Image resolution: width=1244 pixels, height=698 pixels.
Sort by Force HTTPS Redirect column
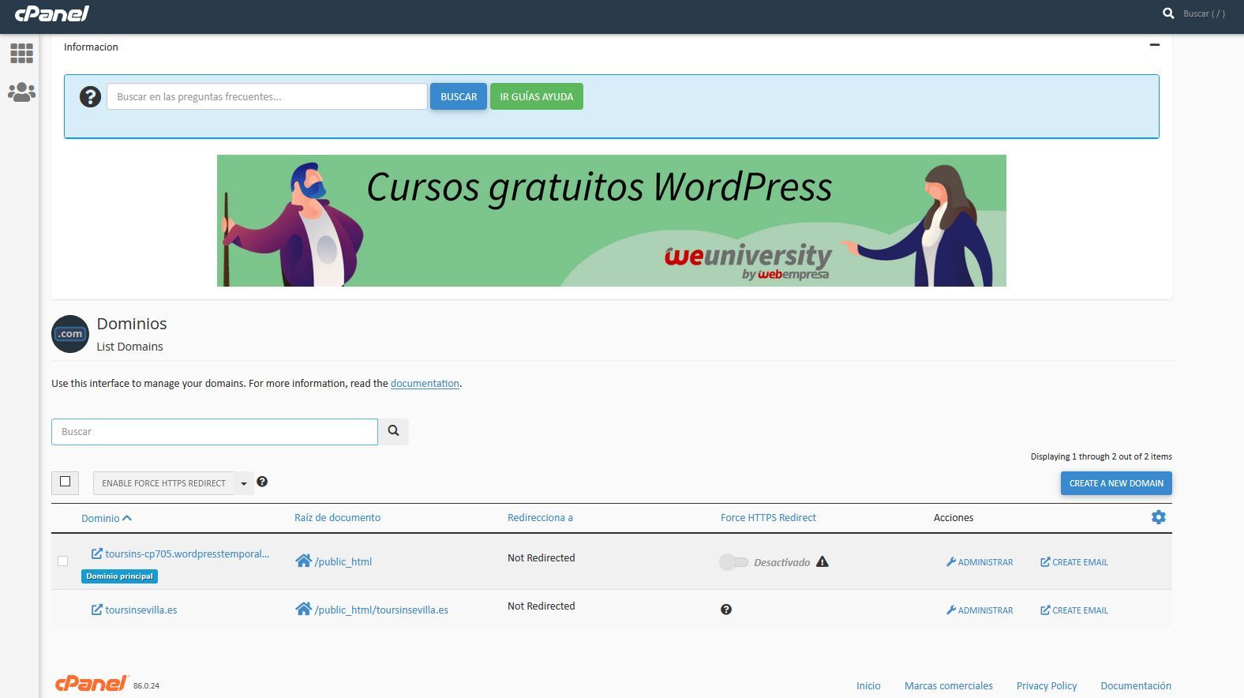tap(768, 518)
